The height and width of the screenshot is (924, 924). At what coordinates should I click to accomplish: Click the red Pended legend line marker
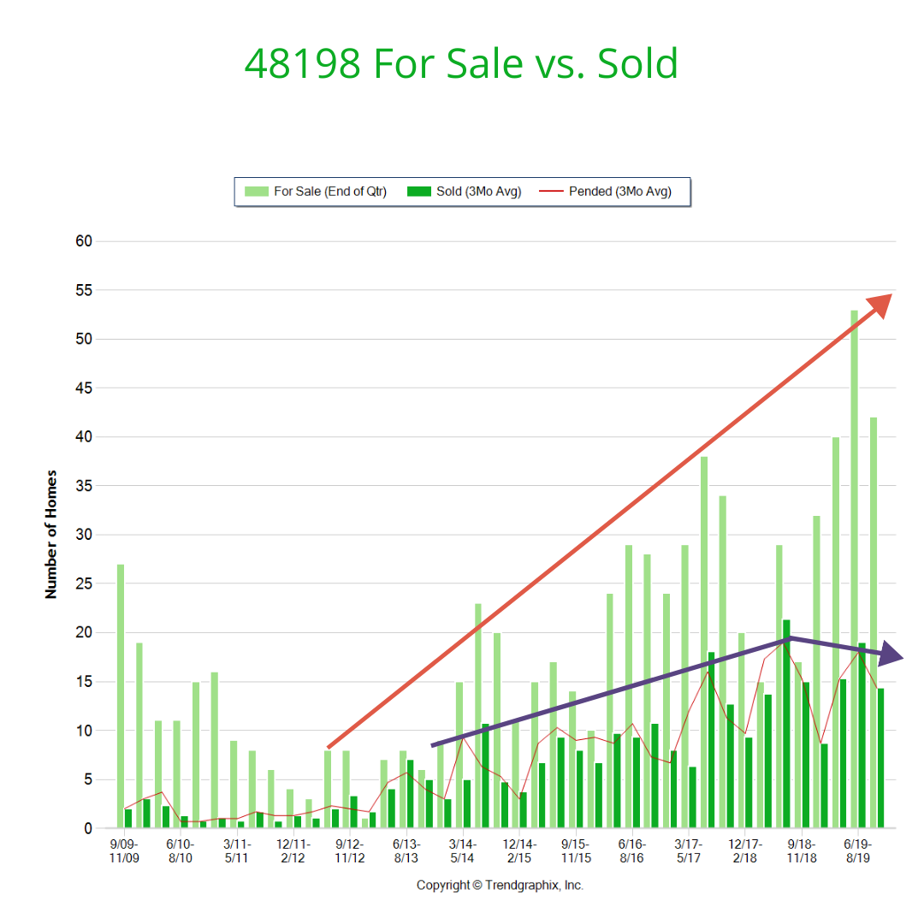pos(552,192)
